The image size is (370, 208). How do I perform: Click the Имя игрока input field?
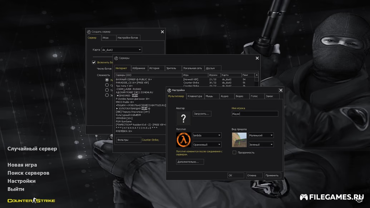[255, 114]
